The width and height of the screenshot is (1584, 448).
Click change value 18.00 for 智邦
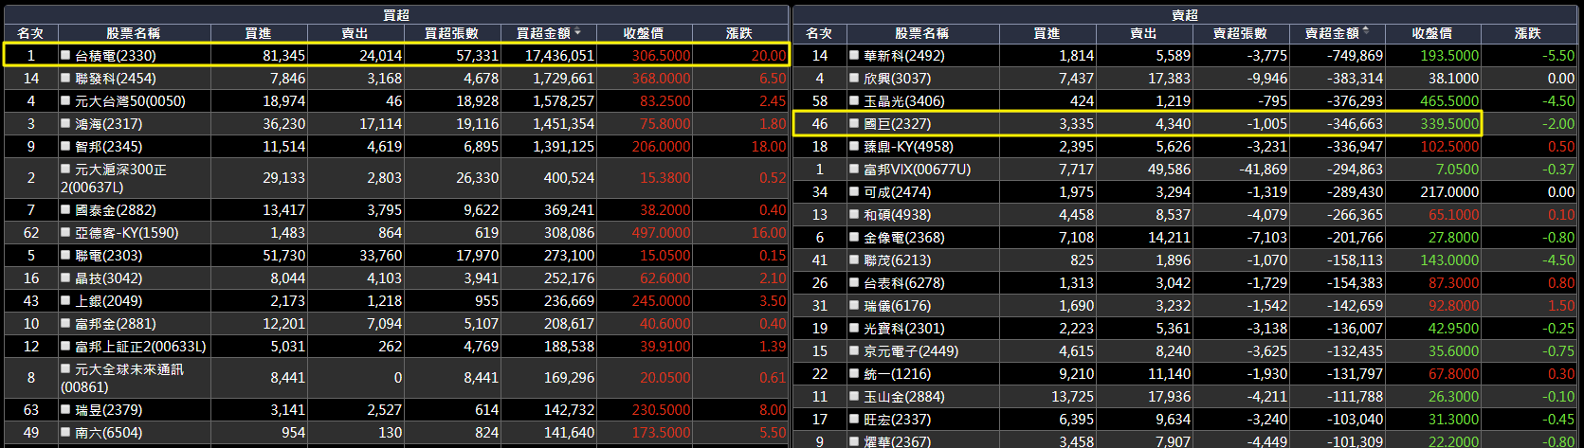(769, 147)
